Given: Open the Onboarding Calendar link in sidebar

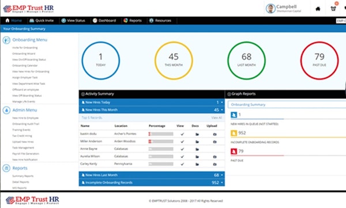Looking at the screenshot, I should 25,66.
